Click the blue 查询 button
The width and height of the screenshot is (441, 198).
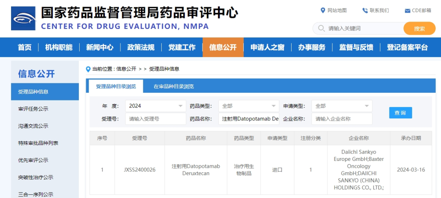[x=401, y=113]
